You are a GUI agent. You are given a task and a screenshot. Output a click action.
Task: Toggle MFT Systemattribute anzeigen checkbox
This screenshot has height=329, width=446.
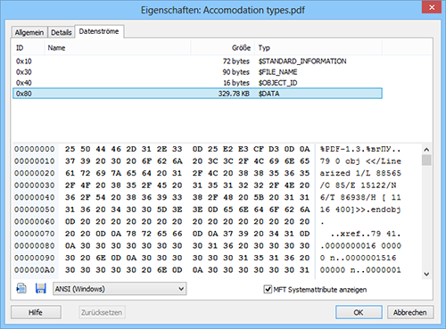268,289
